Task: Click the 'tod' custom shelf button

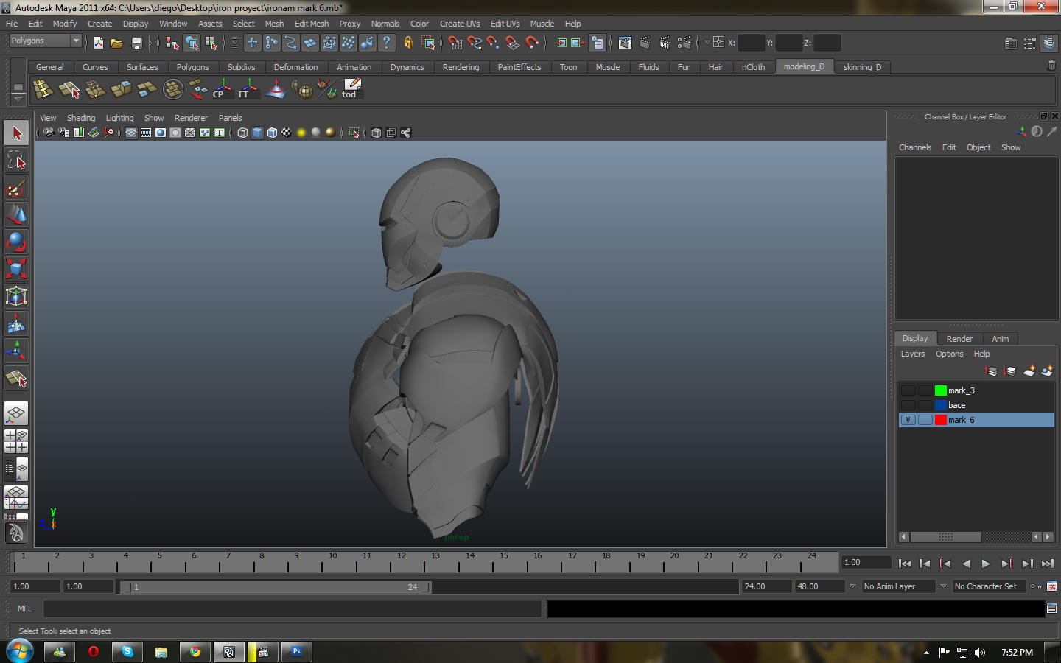Action: 351,89
